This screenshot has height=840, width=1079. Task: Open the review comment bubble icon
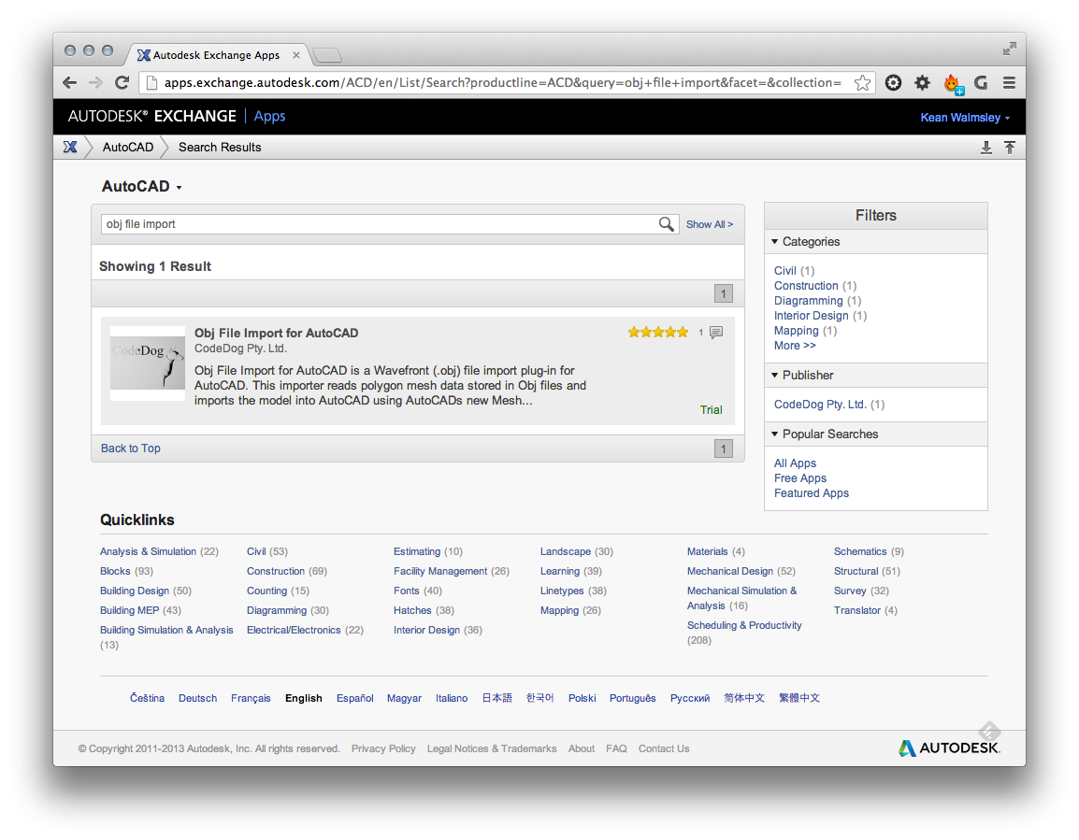coord(716,333)
